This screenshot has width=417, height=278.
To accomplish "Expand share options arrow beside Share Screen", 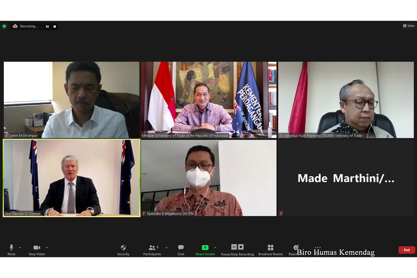I will (215, 247).
